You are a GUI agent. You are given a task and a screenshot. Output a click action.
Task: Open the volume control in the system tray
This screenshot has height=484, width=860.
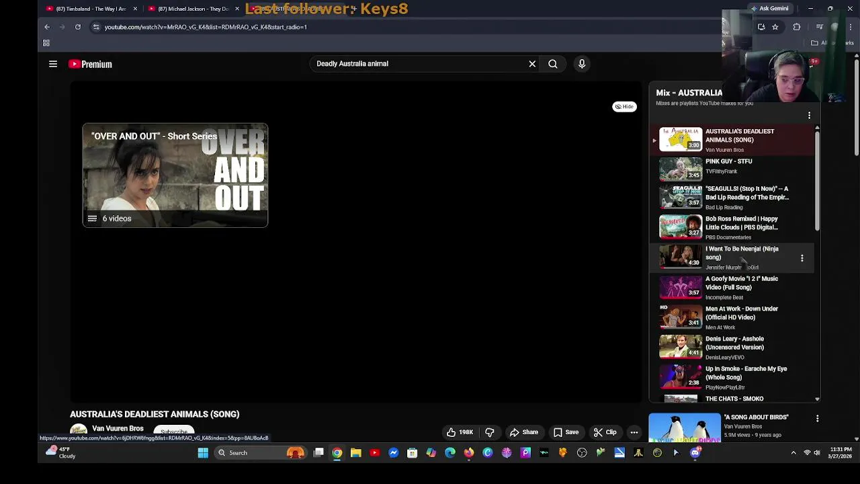pos(817,453)
